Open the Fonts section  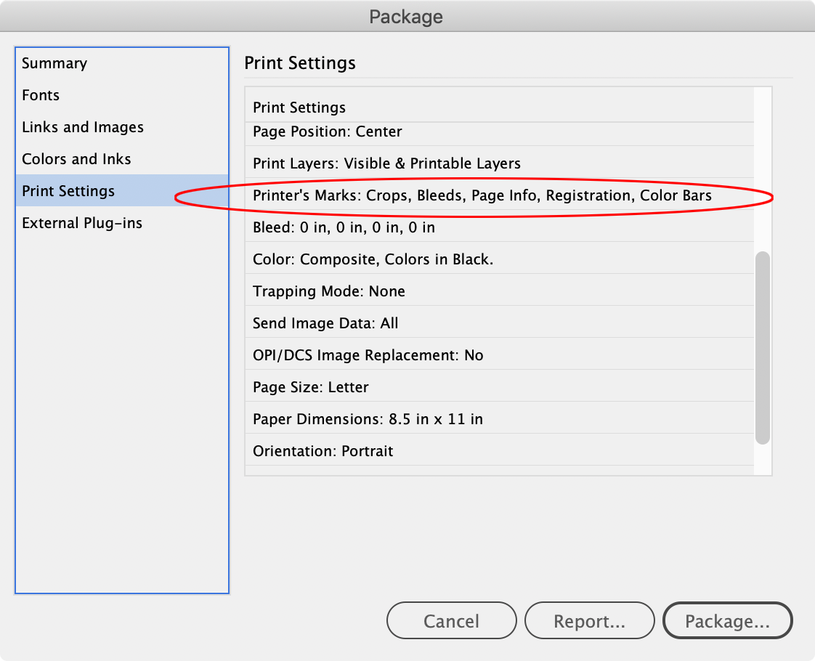click(x=41, y=95)
